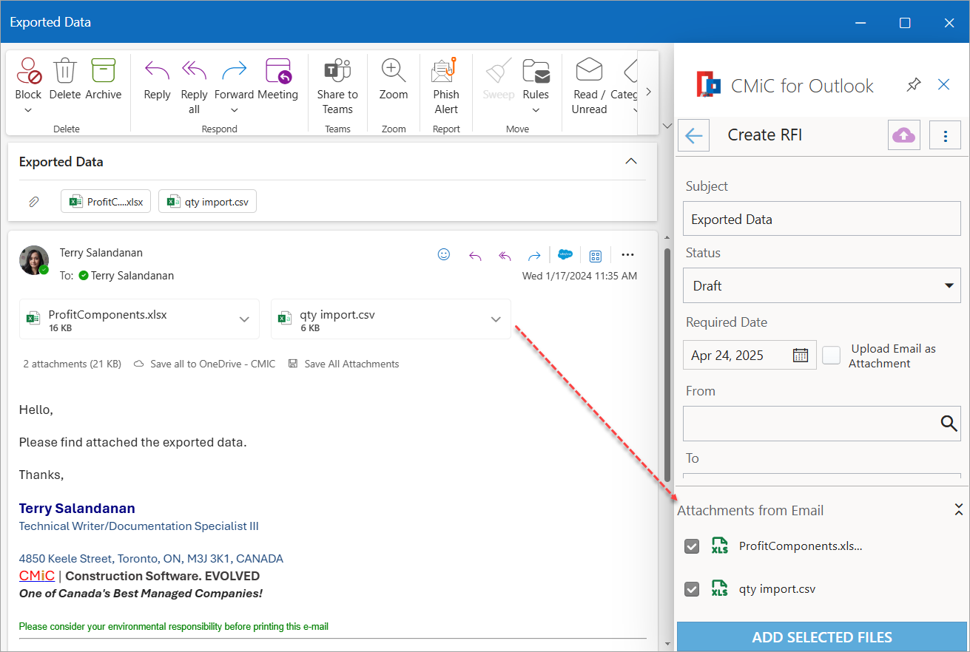Open the apps grid icon in header
The height and width of the screenshot is (652, 970).
(x=596, y=256)
